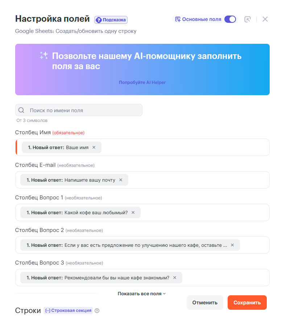286x317 pixels.
Task: Focus the Поиск по имени поля search field
Action: (x=83, y=110)
